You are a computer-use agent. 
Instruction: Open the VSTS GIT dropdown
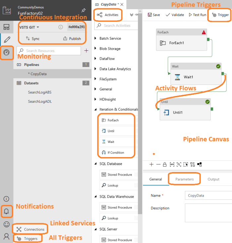29,27
